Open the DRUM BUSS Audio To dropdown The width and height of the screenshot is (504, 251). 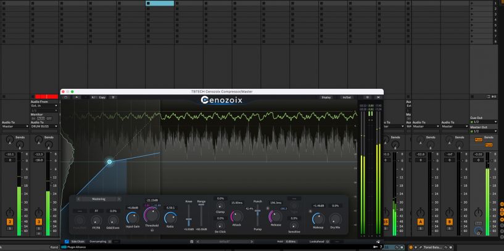[44, 126]
